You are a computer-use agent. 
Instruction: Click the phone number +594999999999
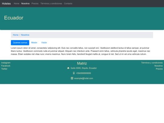83,73
